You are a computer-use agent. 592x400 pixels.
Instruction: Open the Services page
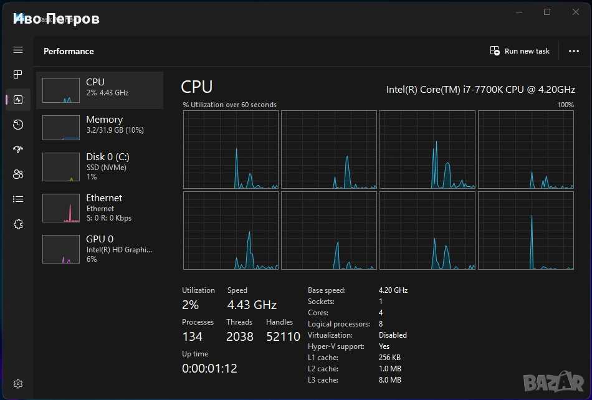point(18,224)
